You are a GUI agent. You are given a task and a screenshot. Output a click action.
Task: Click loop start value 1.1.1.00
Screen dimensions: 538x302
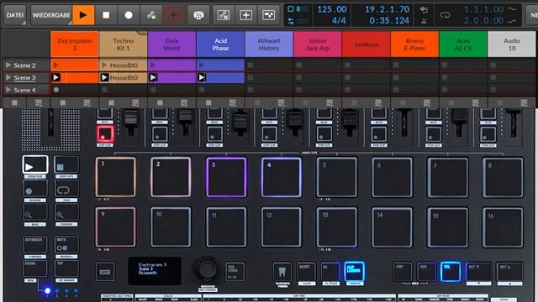pyautogui.click(x=484, y=9)
